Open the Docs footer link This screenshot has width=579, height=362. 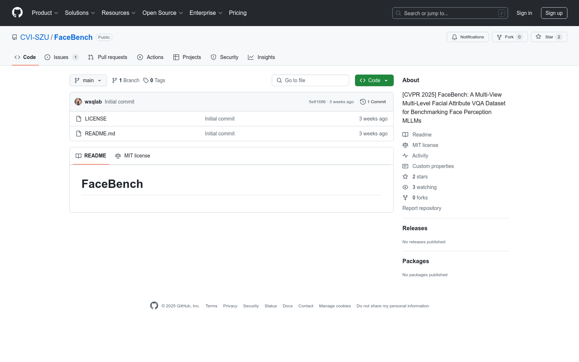click(288, 306)
